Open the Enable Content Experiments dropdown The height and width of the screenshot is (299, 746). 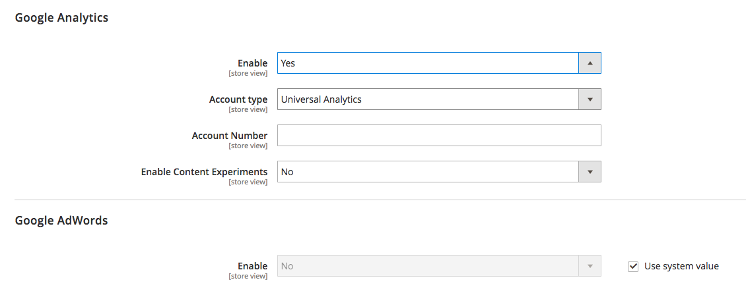coord(439,172)
